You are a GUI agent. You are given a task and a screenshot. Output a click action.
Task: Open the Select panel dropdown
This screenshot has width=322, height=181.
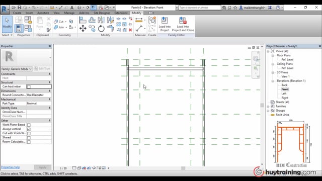(x=7, y=35)
